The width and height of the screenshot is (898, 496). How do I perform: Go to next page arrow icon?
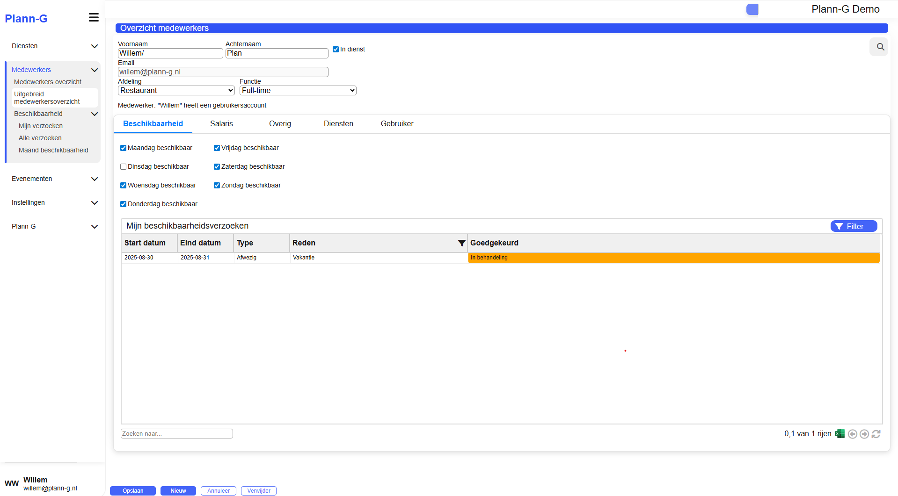[x=864, y=434]
